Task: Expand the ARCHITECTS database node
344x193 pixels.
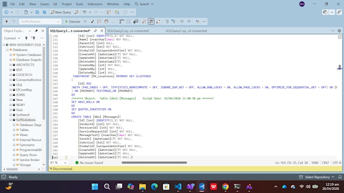Action: point(11,65)
